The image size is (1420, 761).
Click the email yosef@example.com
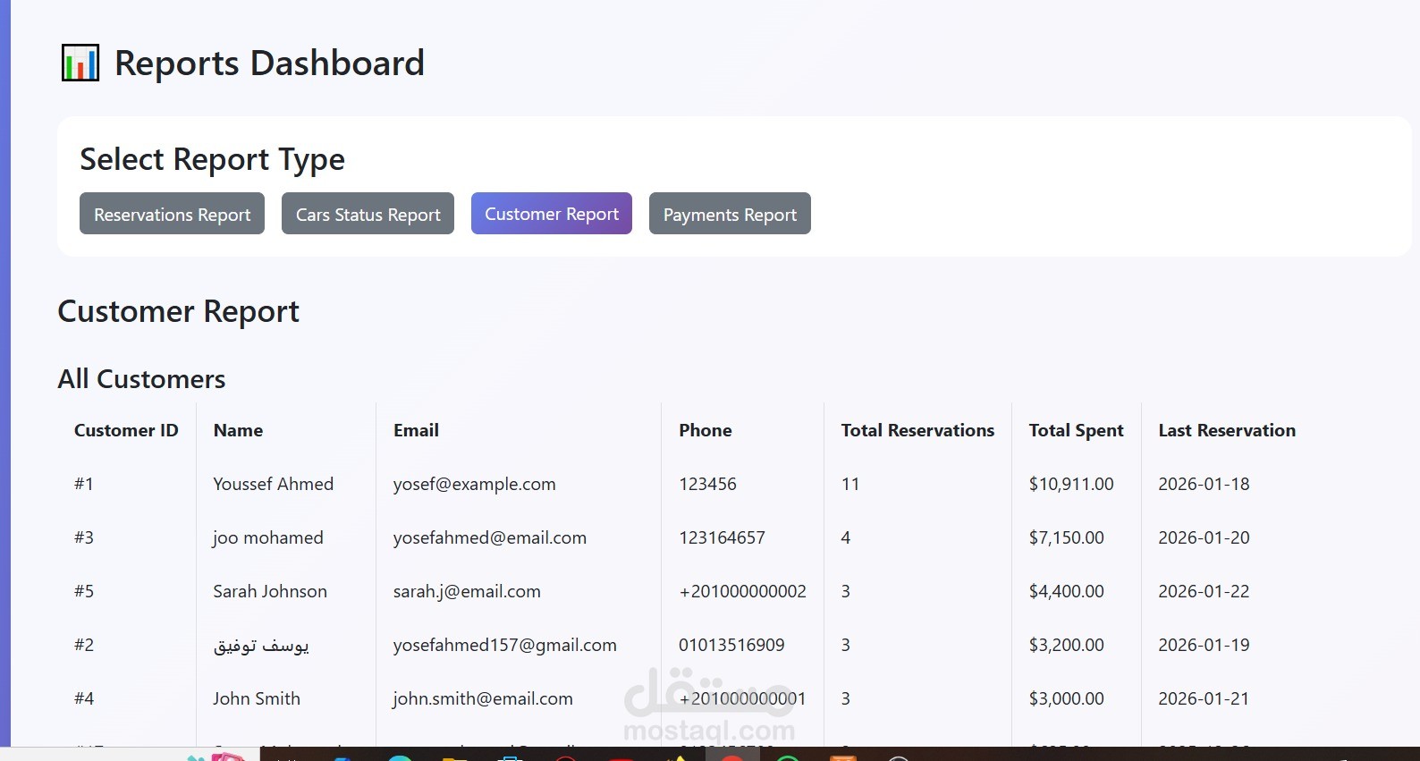(x=474, y=484)
